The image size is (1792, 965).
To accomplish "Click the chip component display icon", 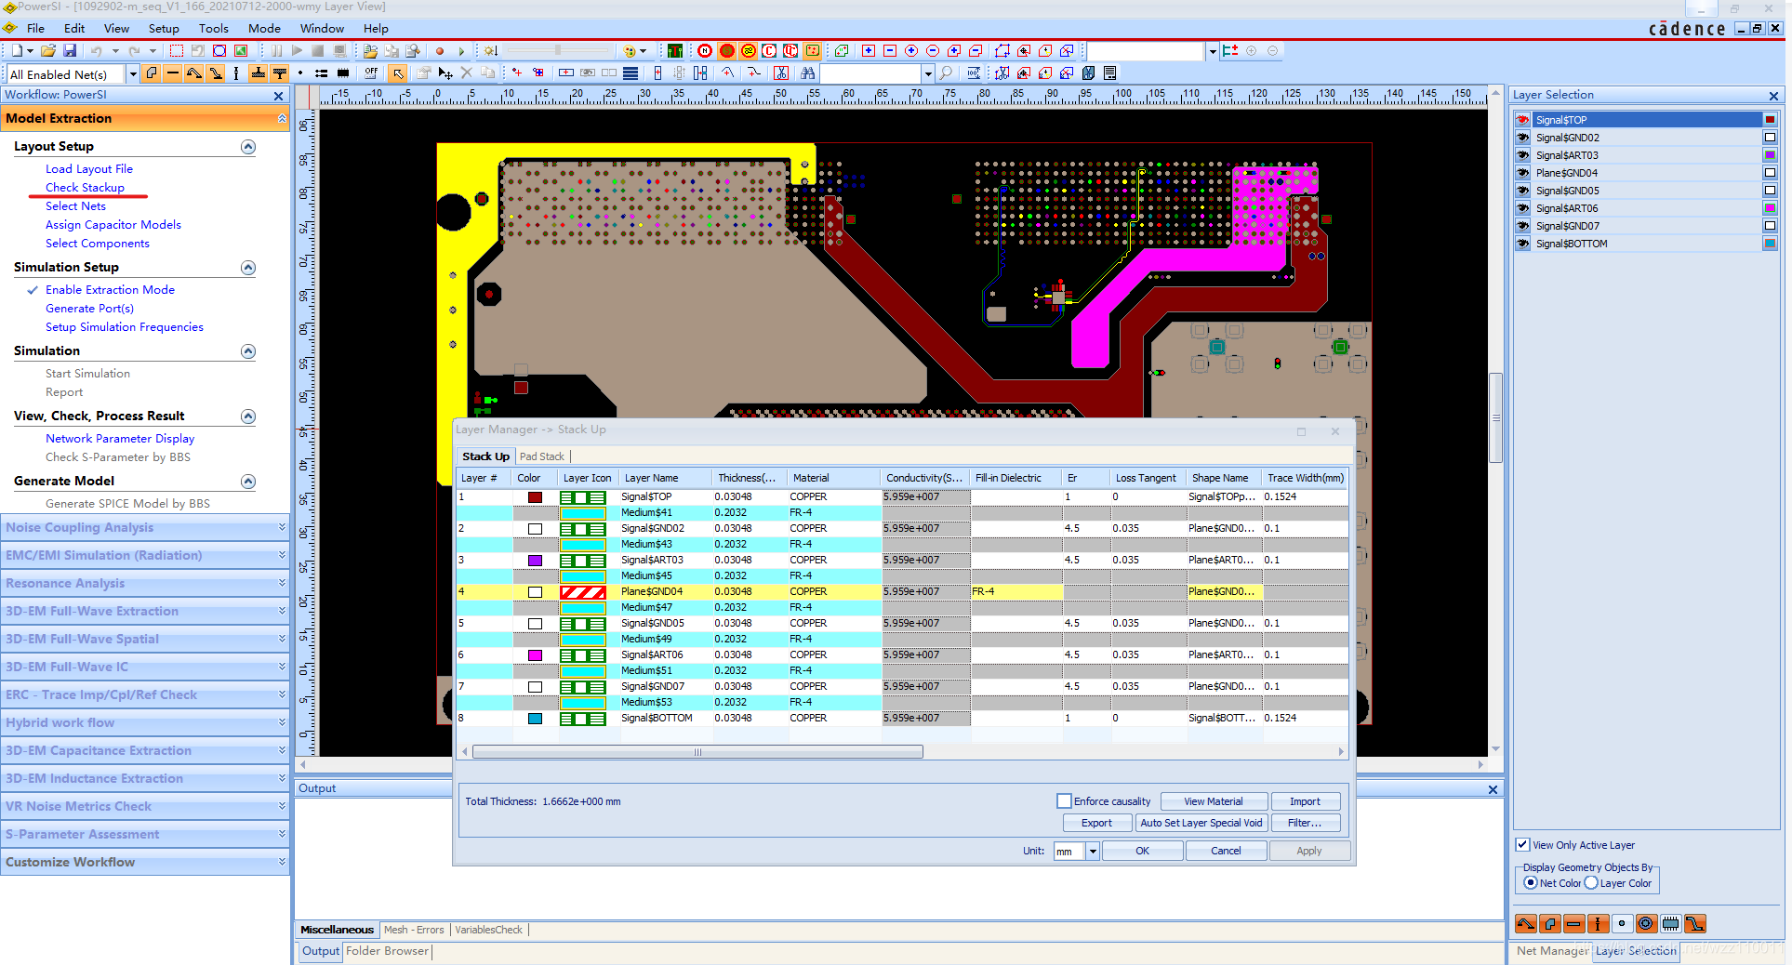I will (x=343, y=73).
